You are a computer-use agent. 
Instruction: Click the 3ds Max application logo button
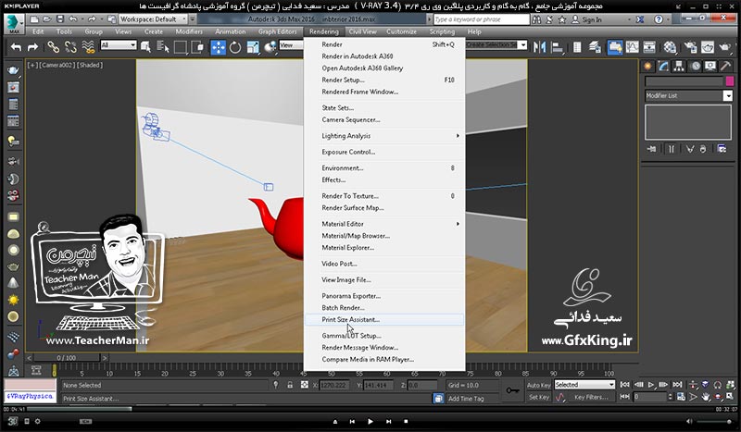14,24
